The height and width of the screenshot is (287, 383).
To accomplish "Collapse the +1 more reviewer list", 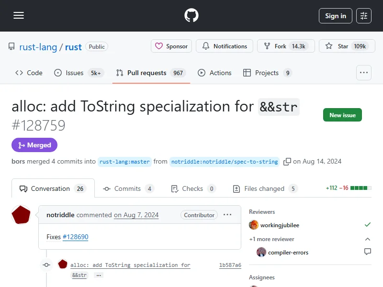I will (368, 239).
